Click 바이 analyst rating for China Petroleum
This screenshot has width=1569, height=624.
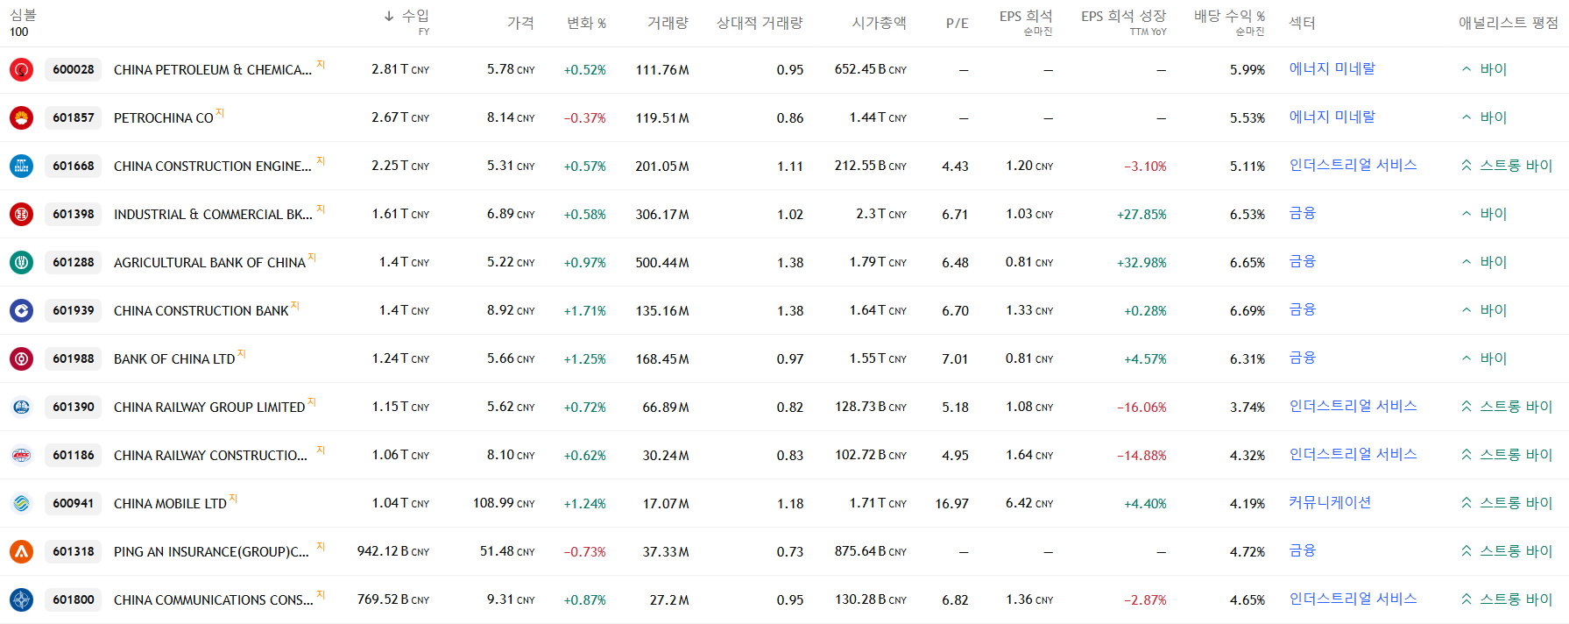pyautogui.click(x=1483, y=69)
